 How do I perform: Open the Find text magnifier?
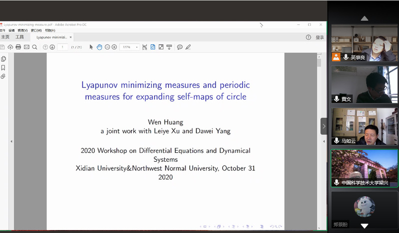point(35,47)
